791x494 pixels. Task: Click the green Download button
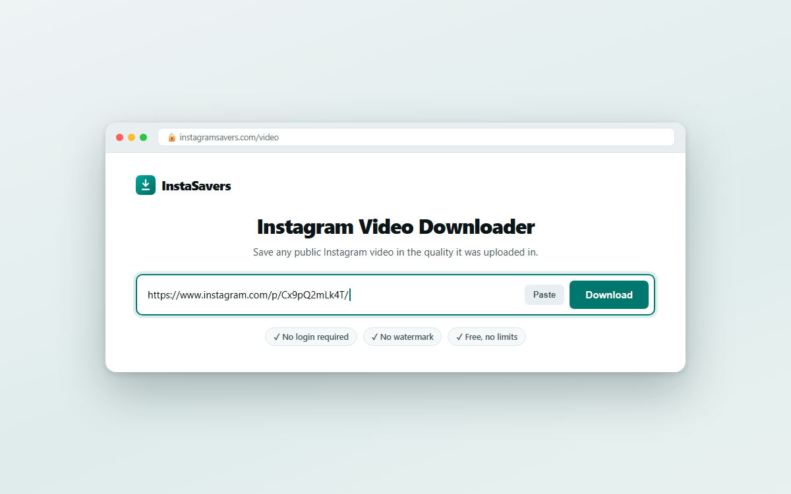(x=609, y=295)
